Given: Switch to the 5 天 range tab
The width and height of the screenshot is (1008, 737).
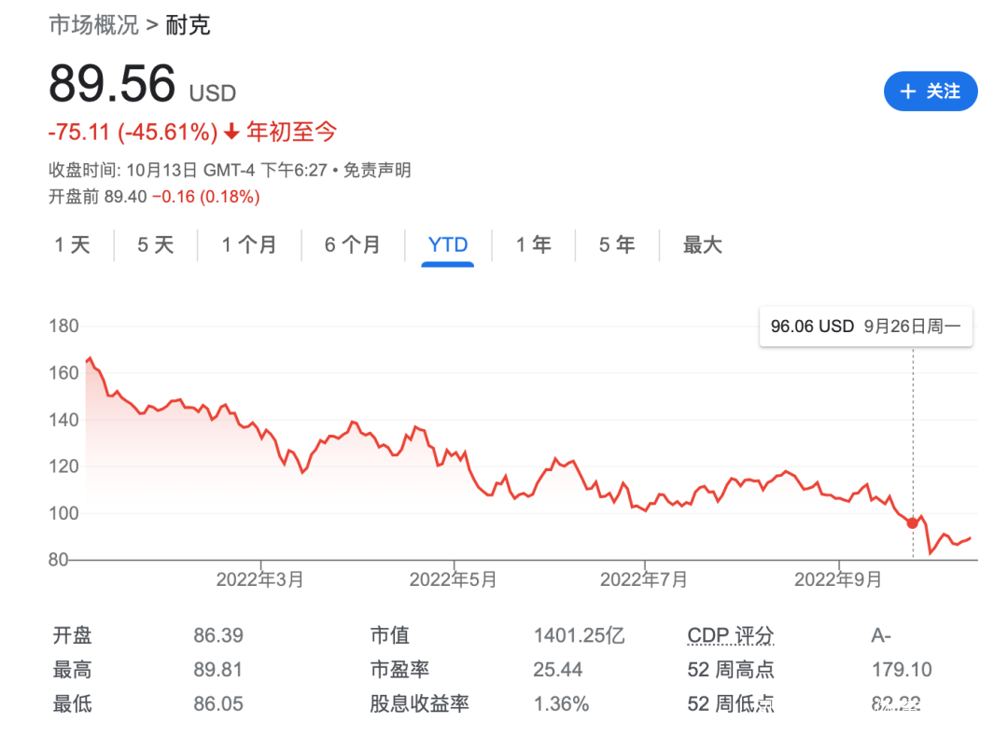Looking at the screenshot, I should (156, 244).
